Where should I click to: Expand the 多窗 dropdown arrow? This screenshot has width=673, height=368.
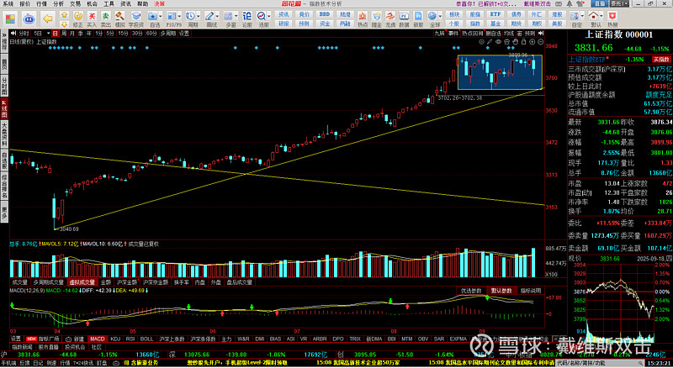236,16
